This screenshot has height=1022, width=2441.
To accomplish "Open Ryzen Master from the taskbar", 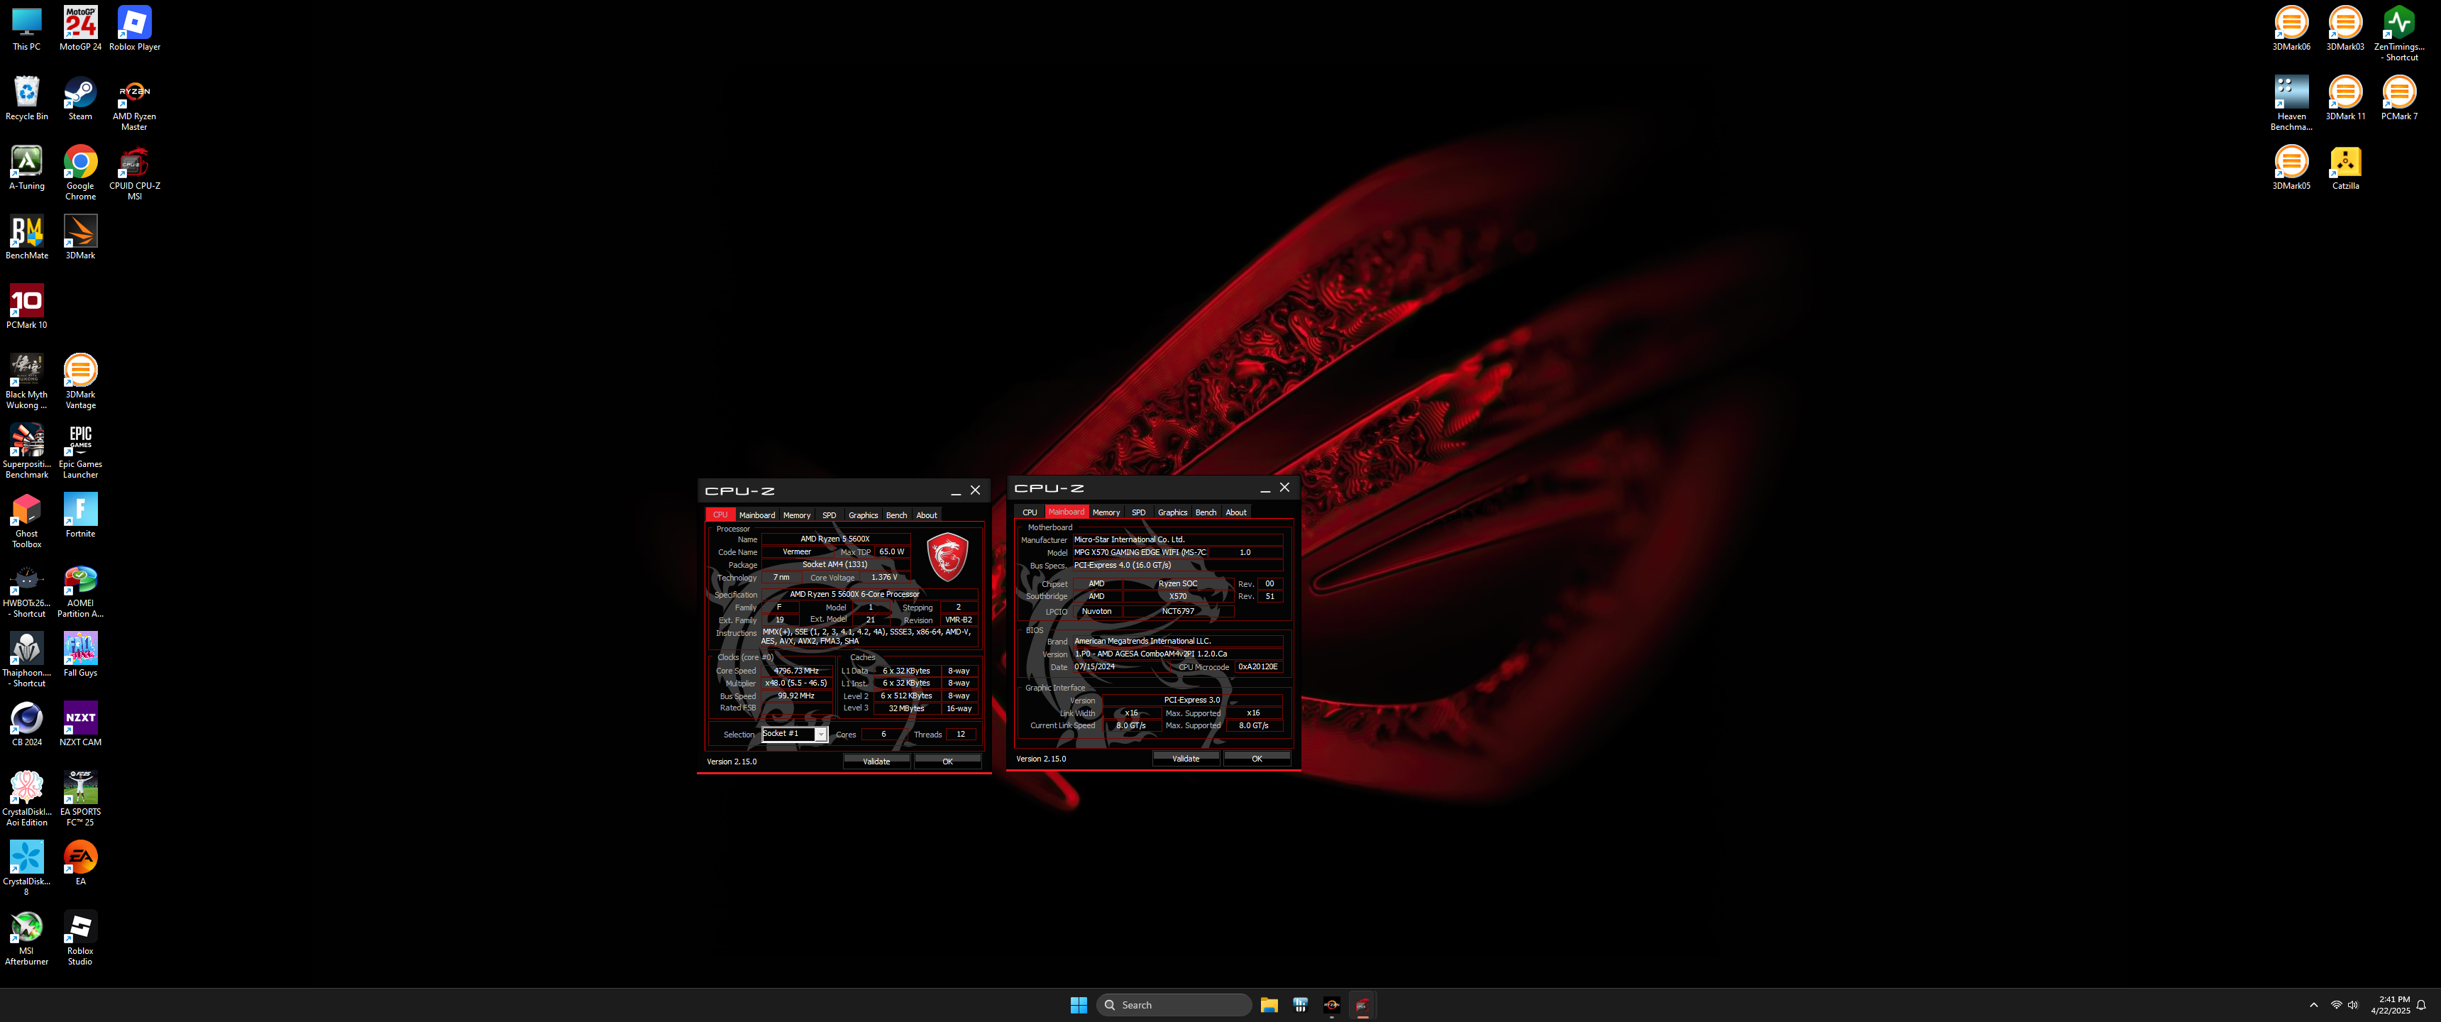I will pos(1331,1005).
